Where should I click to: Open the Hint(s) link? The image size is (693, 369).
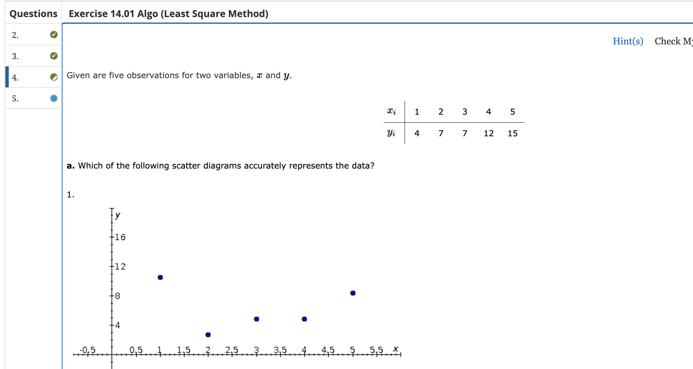point(628,41)
